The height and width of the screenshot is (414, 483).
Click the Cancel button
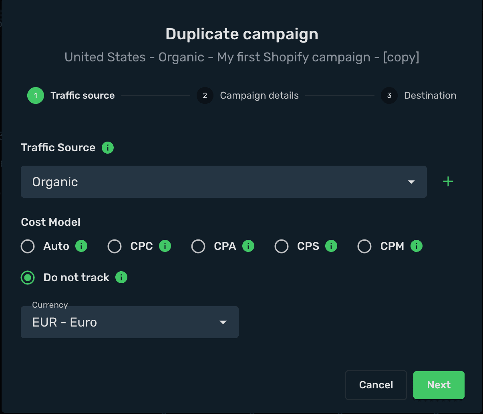[376, 385]
